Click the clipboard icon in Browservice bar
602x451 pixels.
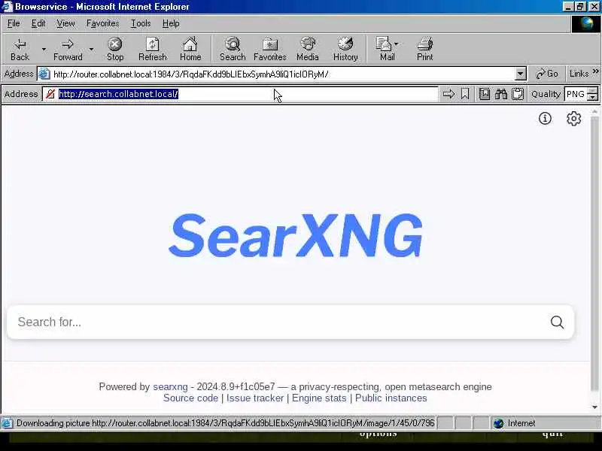click(x=518, y=94)
